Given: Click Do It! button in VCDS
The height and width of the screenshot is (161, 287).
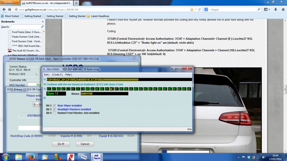Looking at the screenshot, I should 61,144.
